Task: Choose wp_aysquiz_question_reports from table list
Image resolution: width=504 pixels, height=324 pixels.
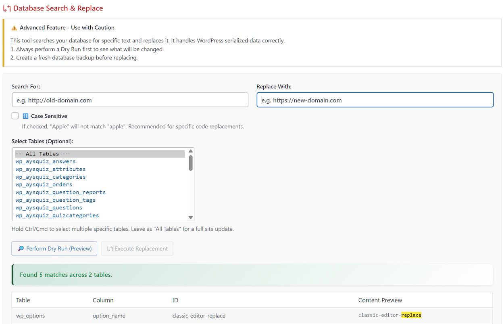Action: tap(60, 192)
